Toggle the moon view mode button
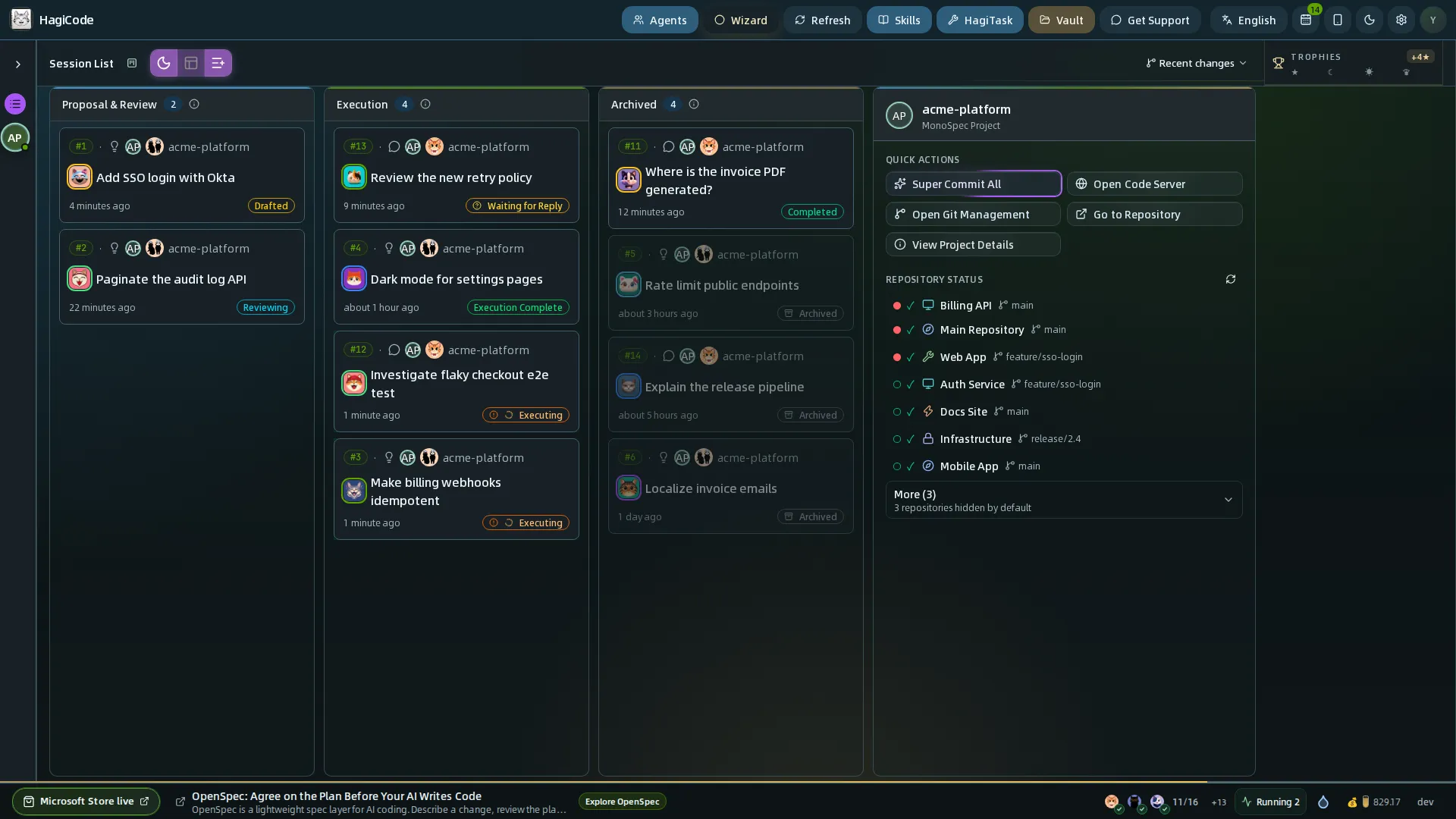This screenshot has height=819, width=1456. point(164,63)
